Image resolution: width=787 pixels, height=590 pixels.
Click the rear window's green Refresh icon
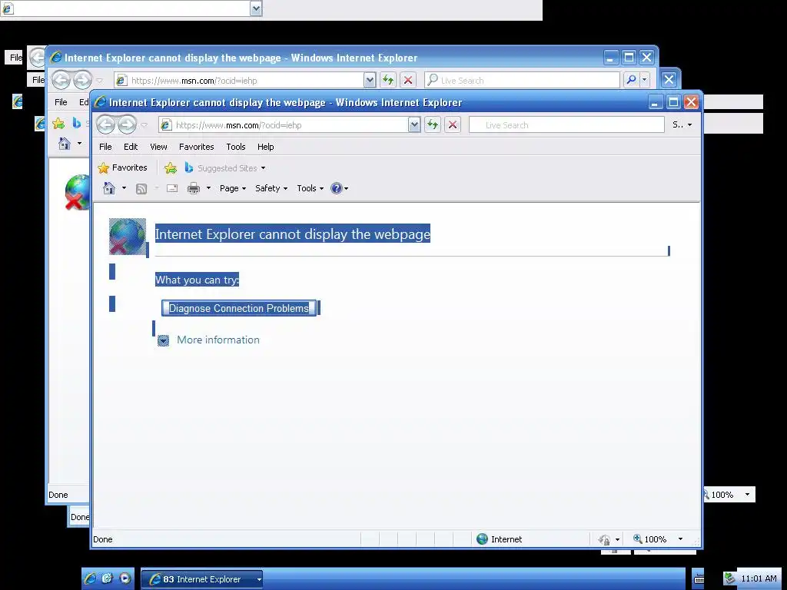[388, 80]
